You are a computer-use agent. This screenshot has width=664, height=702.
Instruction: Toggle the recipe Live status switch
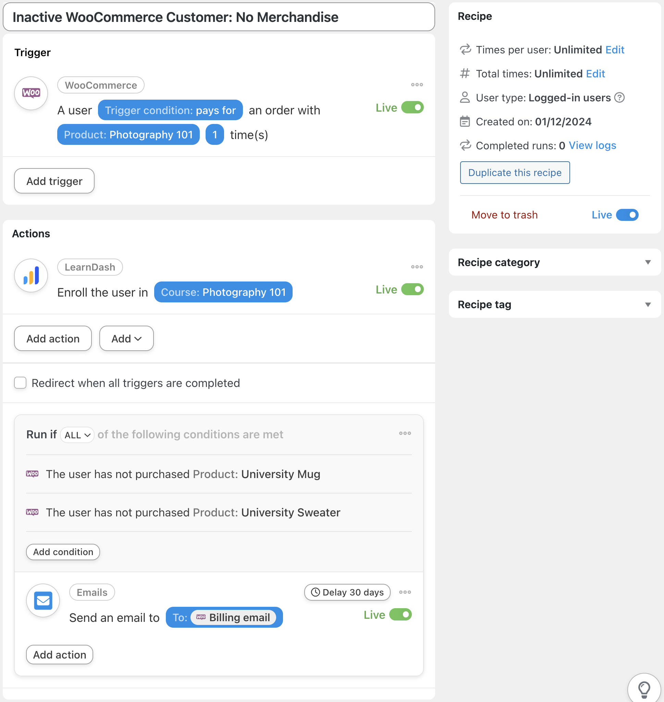point(627,215)
